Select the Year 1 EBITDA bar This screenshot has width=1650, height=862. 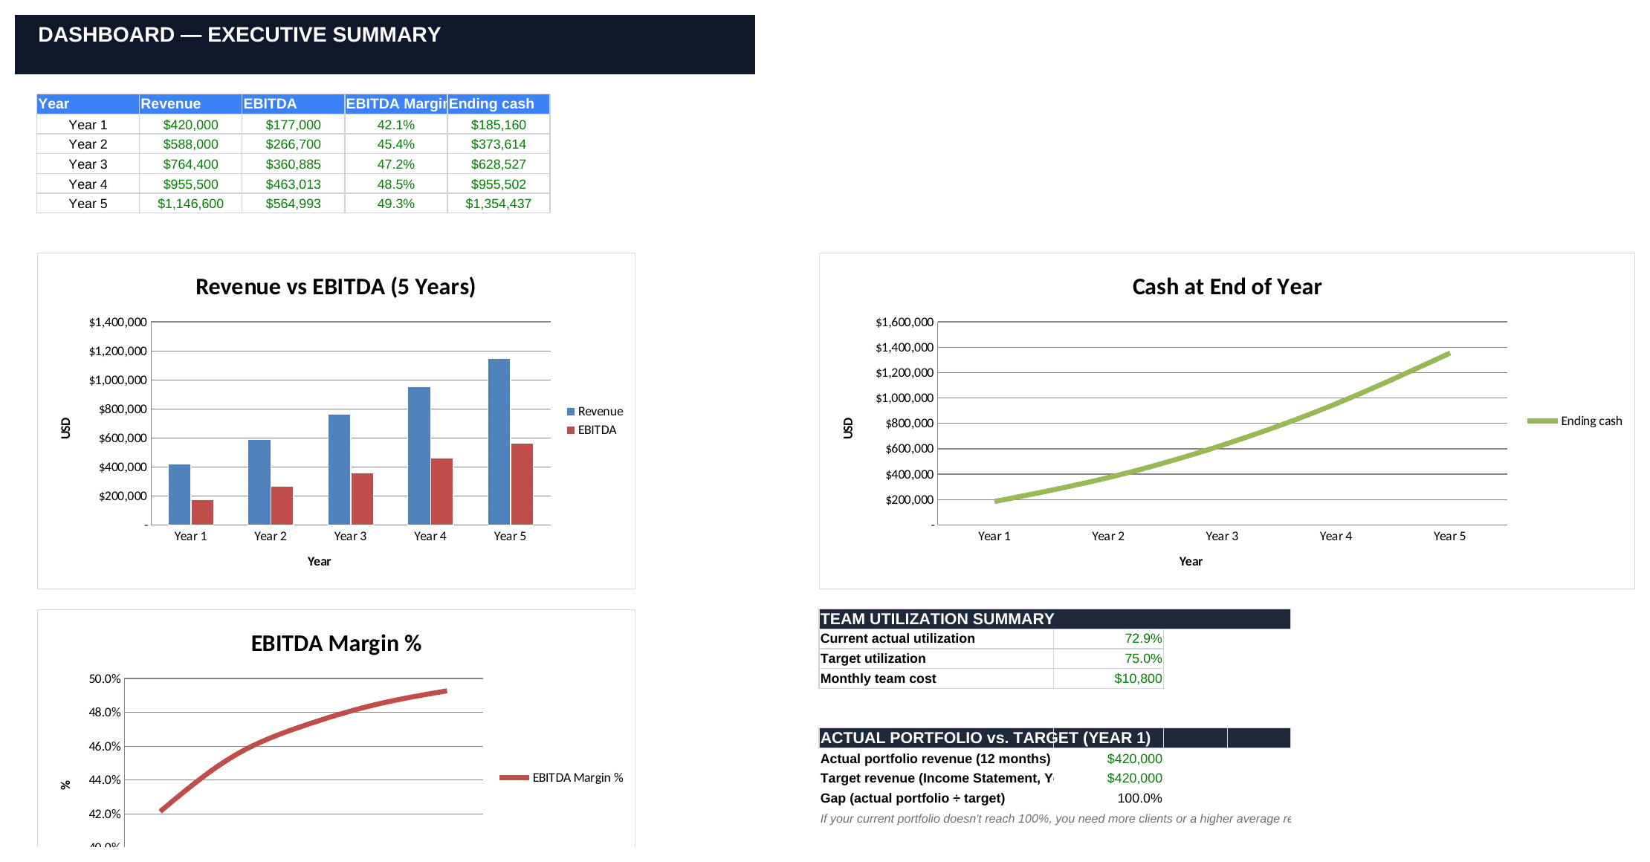202,512
